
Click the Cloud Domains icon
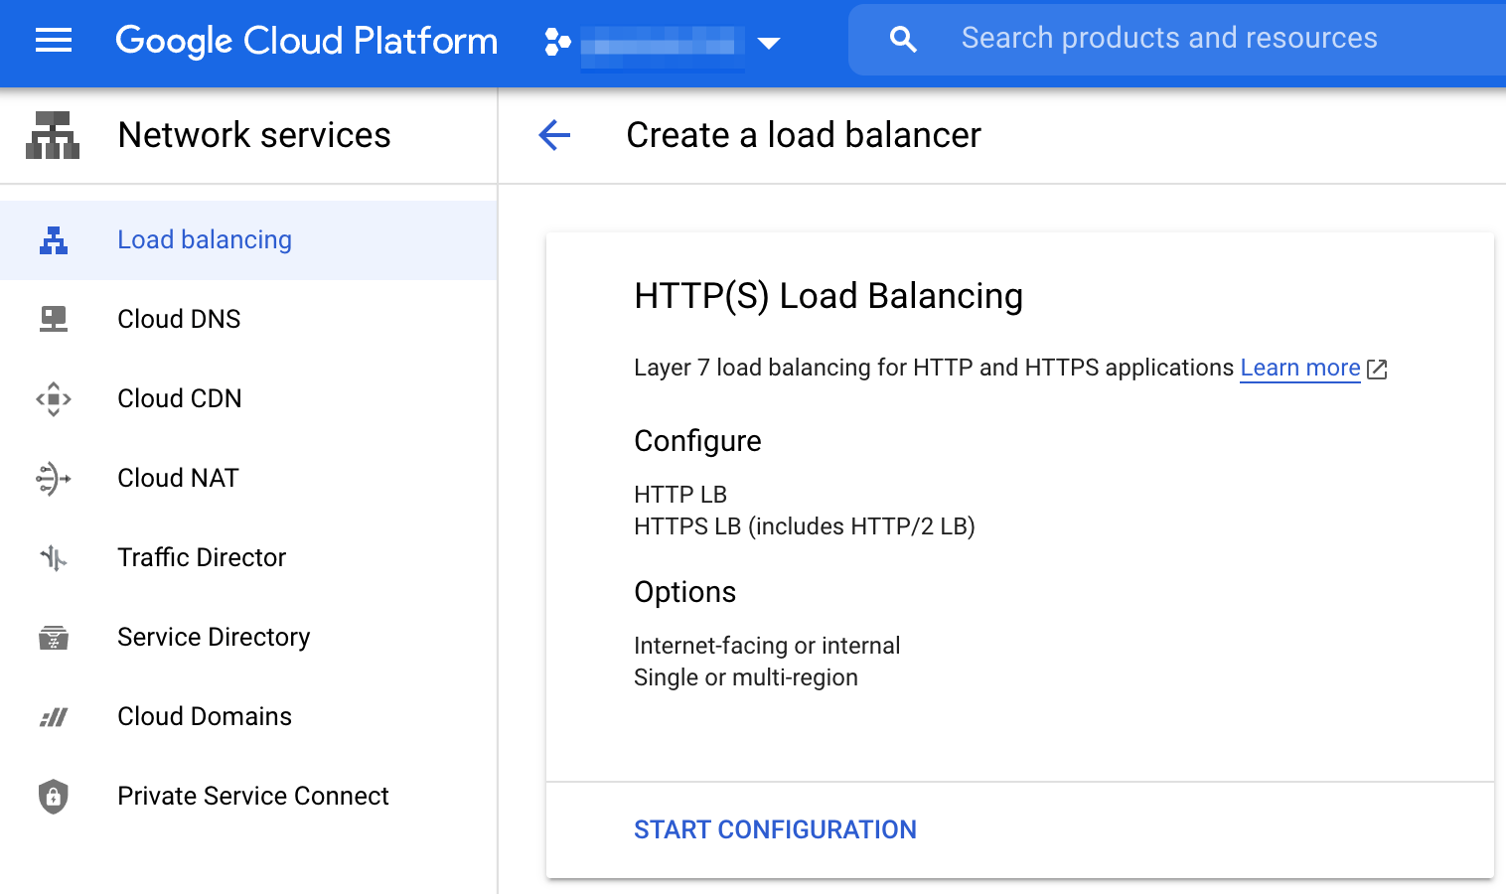(54, 716)
